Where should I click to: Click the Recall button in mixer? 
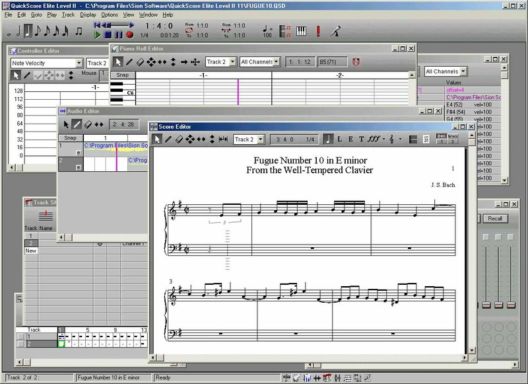pyautogui.click(x=494, y=218)
